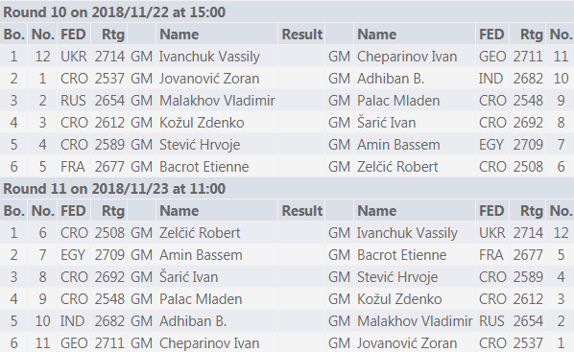The image size is (574, 352).
Task: Click Jovanović Zoran in Round 11 last row
Action: [407, 343]
